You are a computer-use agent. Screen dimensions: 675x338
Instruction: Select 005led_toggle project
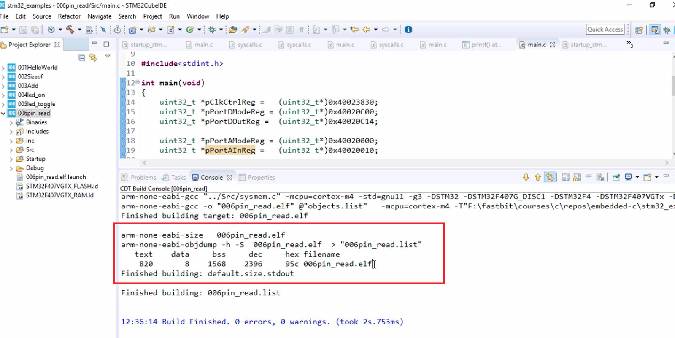coord(36,104)
